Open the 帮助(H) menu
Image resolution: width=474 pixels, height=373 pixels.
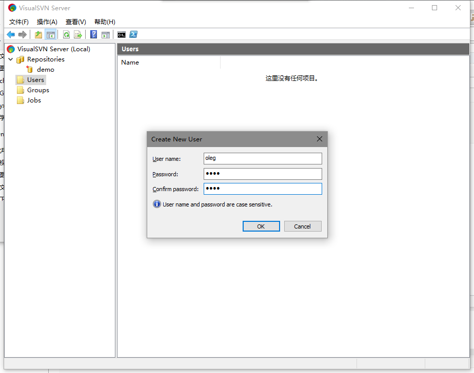tap(105, 22)
